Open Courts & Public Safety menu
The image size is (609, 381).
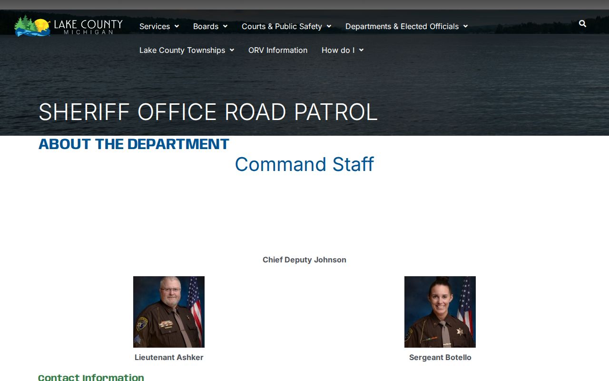point(282,26)
